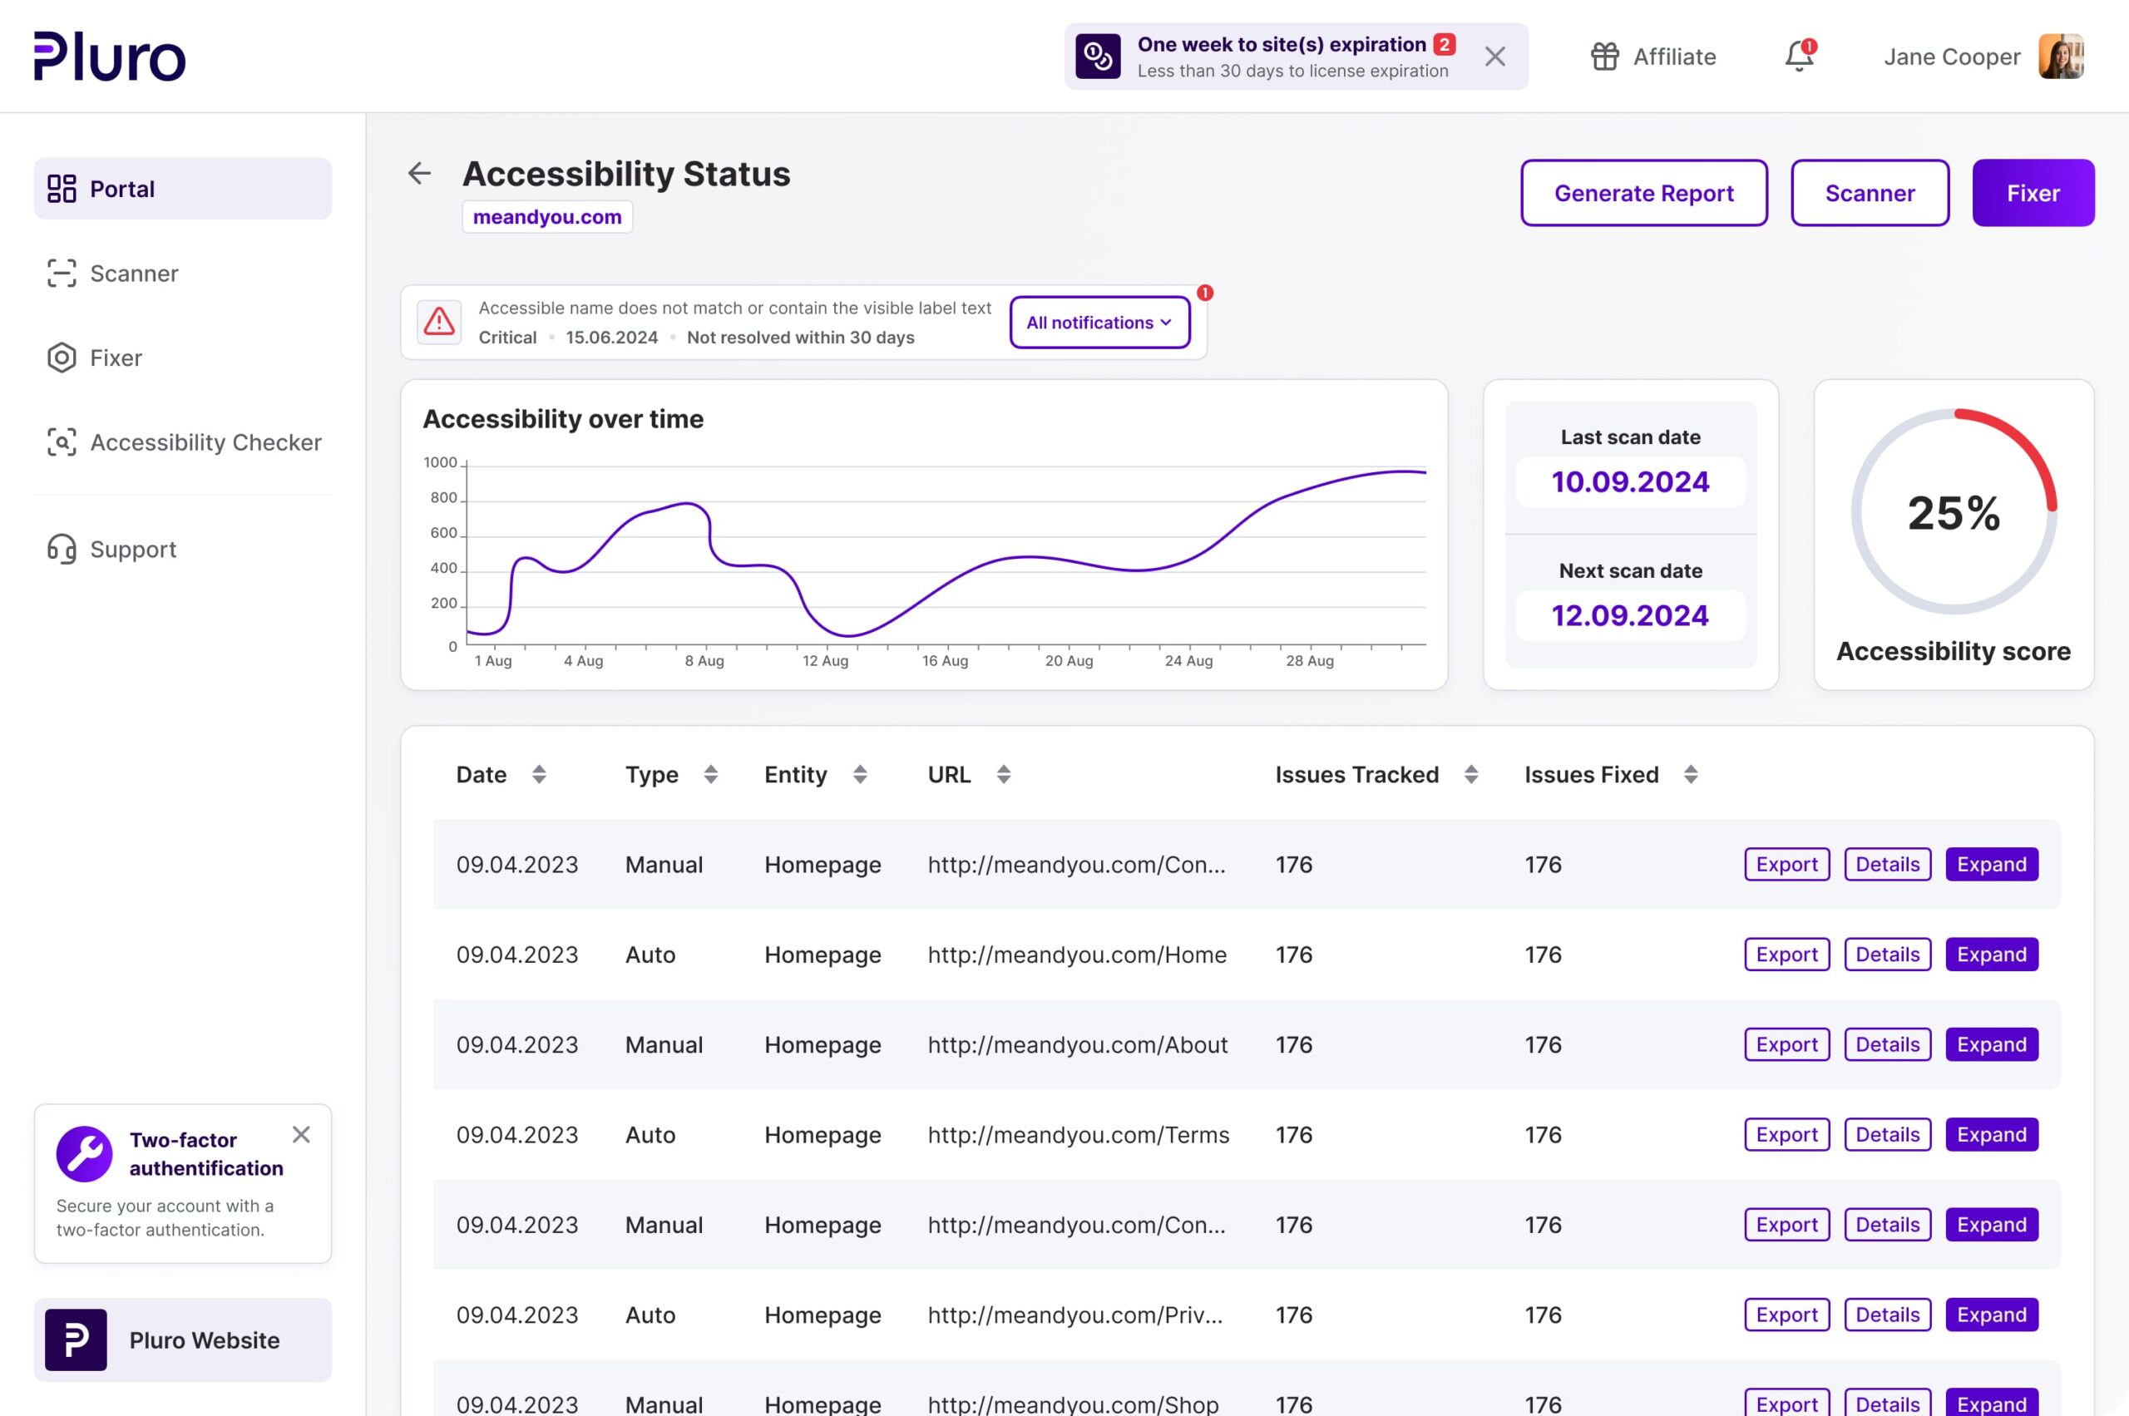2129x1416 pixels.
Task: Switch to the Portal section
Action: pyautogui.click(x=122, y=188)
